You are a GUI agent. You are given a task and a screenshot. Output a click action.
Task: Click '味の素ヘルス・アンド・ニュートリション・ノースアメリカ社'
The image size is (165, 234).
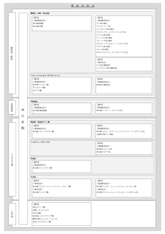point(121,131)
